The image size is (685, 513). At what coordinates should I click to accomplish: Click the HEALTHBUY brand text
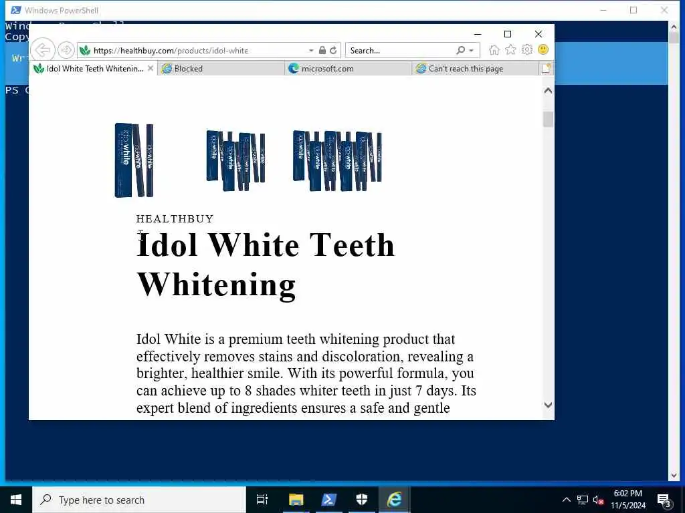(x=175, y=218)
